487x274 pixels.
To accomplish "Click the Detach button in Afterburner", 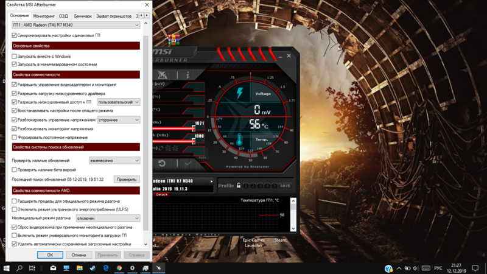I will (161, 194).
